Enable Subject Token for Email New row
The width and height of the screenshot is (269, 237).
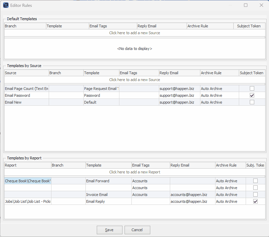tap(252, 102)
